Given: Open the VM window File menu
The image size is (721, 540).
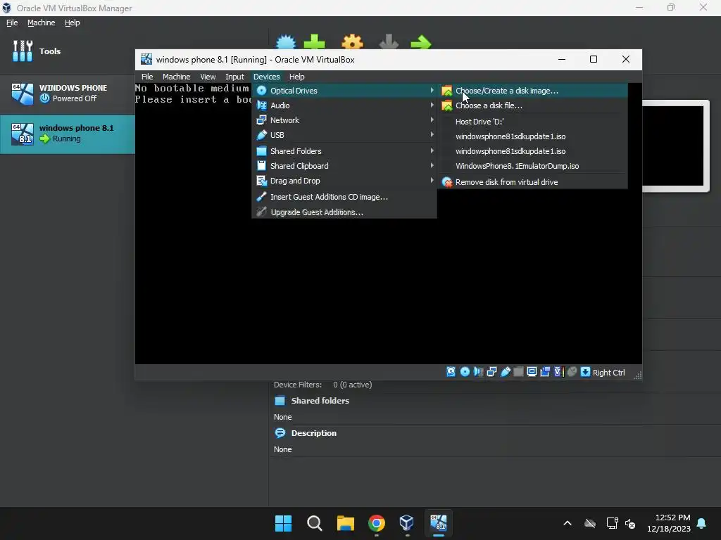Looking at the screenshot, I should click(x=147, y=77).
